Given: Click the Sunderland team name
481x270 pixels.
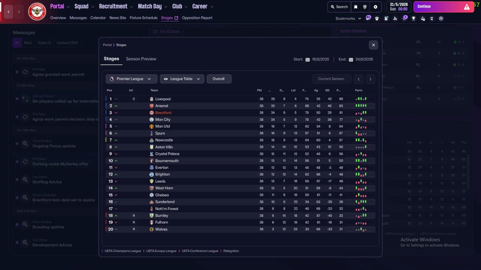Looking at the screenshot, I should tap(165, 202).
